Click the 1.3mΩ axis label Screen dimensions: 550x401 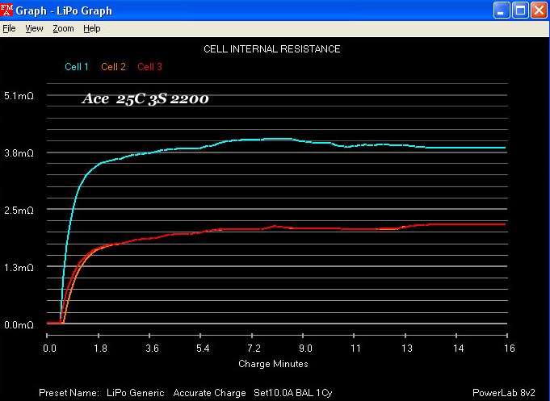coord(19,267)
